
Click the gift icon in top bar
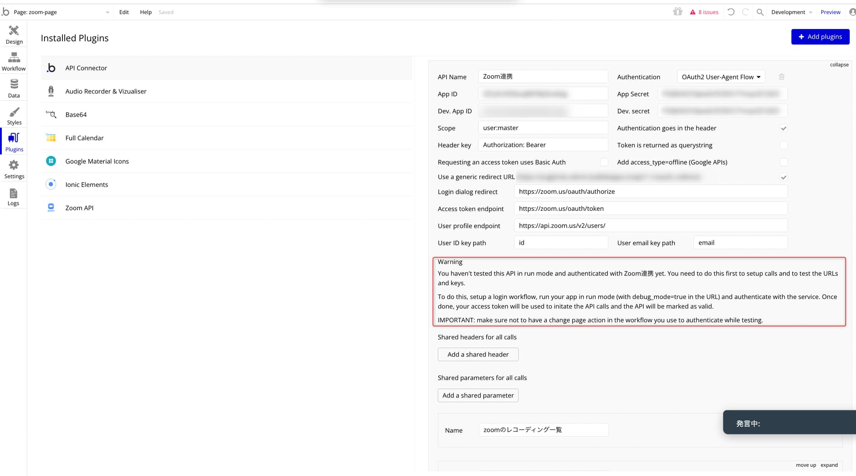[x=678, y=12]
